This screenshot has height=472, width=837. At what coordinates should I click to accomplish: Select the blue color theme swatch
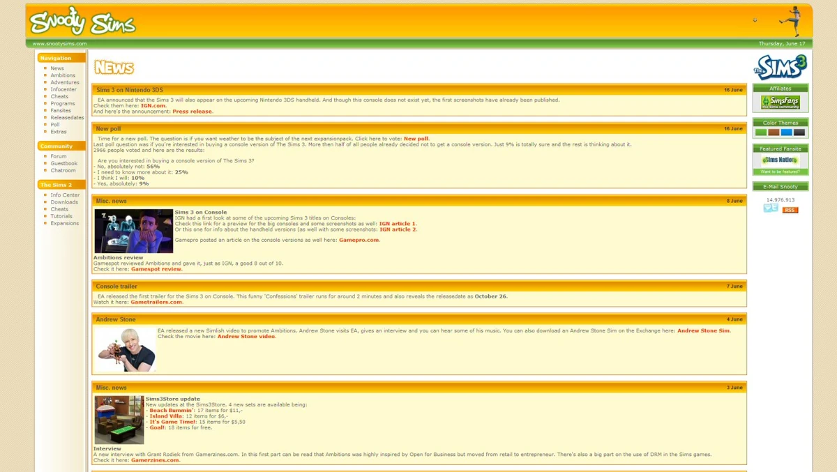click(787, 132)
